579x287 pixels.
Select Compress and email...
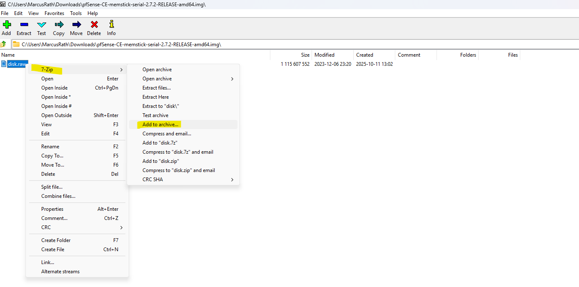tap(183, 134)
